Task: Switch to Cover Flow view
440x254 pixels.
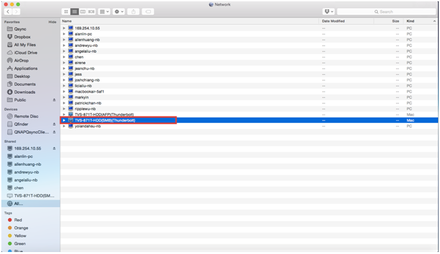Action: pyautogui.click(x=91, y=11)
